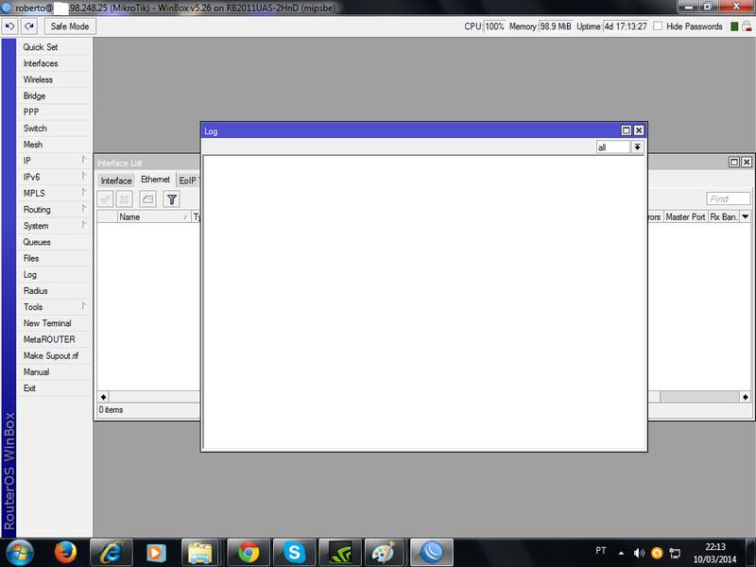This screenshot has width=756, height=567.
Task: Click the comment icon in Interface List
Action: [x=148, y=199]
